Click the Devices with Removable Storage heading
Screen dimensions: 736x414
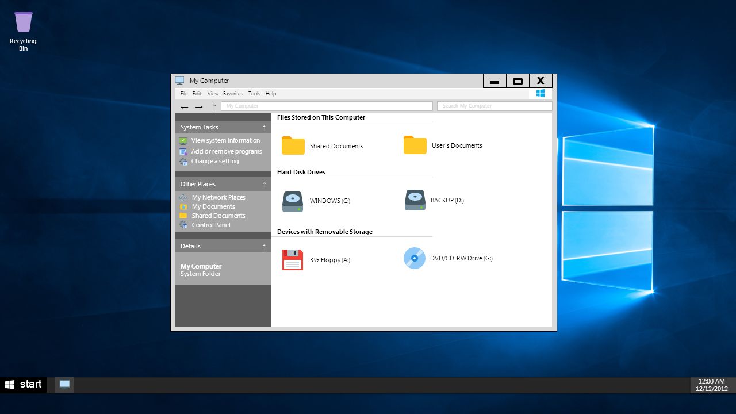[x=325, y=232]
